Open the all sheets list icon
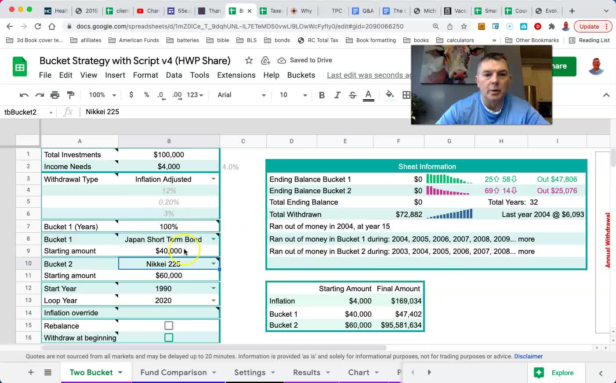The image size is (616, 383). point(48,372)
